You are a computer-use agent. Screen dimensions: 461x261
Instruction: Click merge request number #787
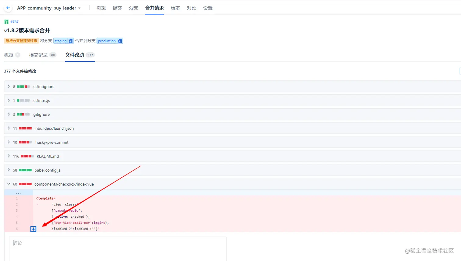[14, 22]
